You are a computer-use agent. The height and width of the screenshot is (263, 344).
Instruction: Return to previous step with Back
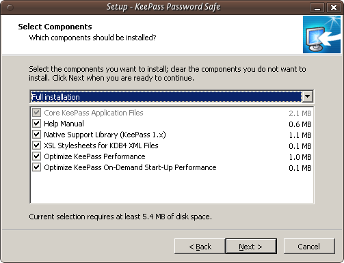(x=200, y=247)
